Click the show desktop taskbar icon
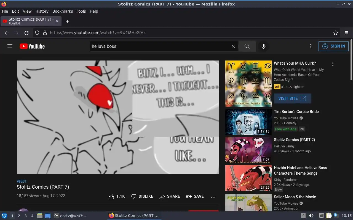The width and height of the screenshot is (353, 220). point(48,216)
